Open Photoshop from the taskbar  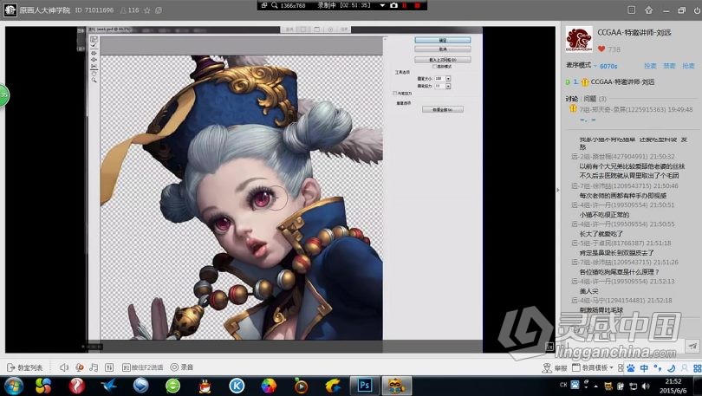pos(364,386)
